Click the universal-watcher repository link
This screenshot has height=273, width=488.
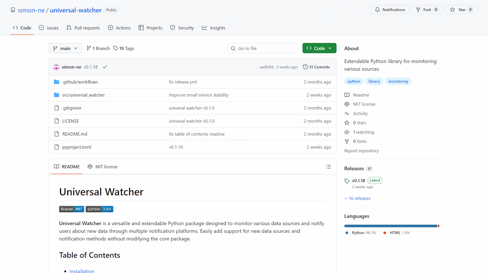click(x=75, y=10)
